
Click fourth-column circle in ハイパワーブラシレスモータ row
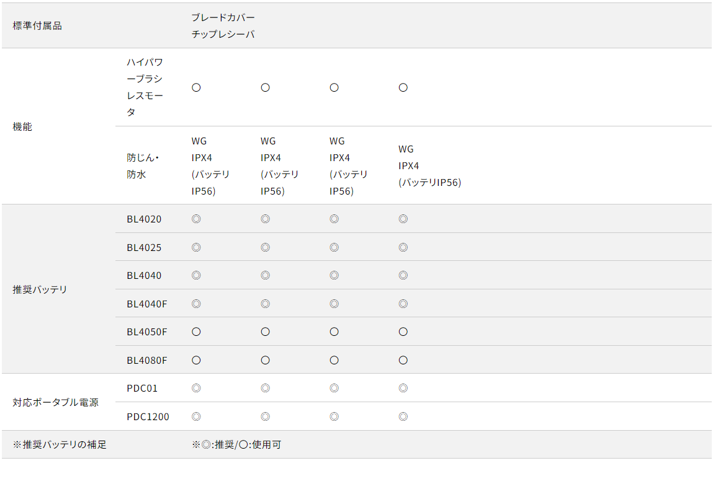pos(403,87)
